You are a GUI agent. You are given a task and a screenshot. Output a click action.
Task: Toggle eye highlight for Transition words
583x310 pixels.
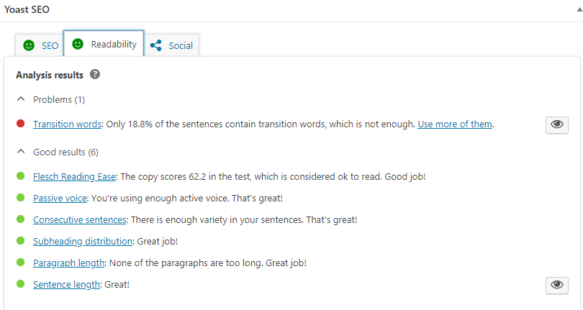coord(557,125)
